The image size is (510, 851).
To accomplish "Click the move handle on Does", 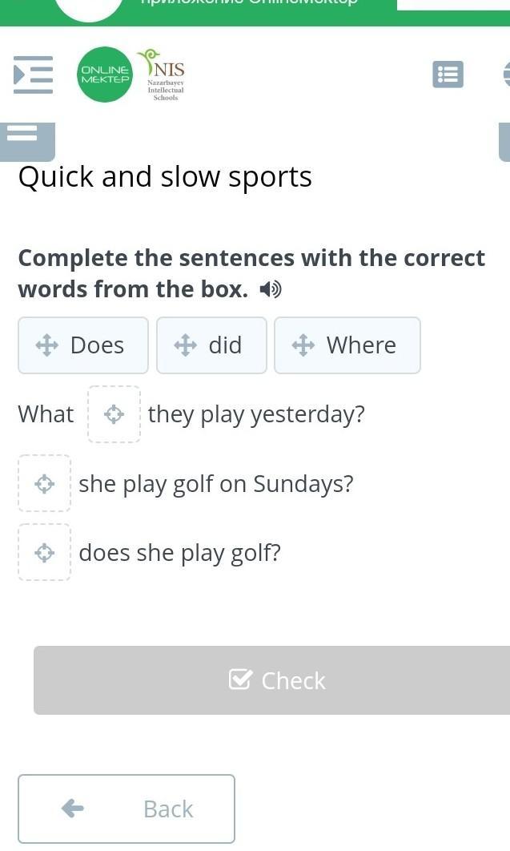I will 47,345.
